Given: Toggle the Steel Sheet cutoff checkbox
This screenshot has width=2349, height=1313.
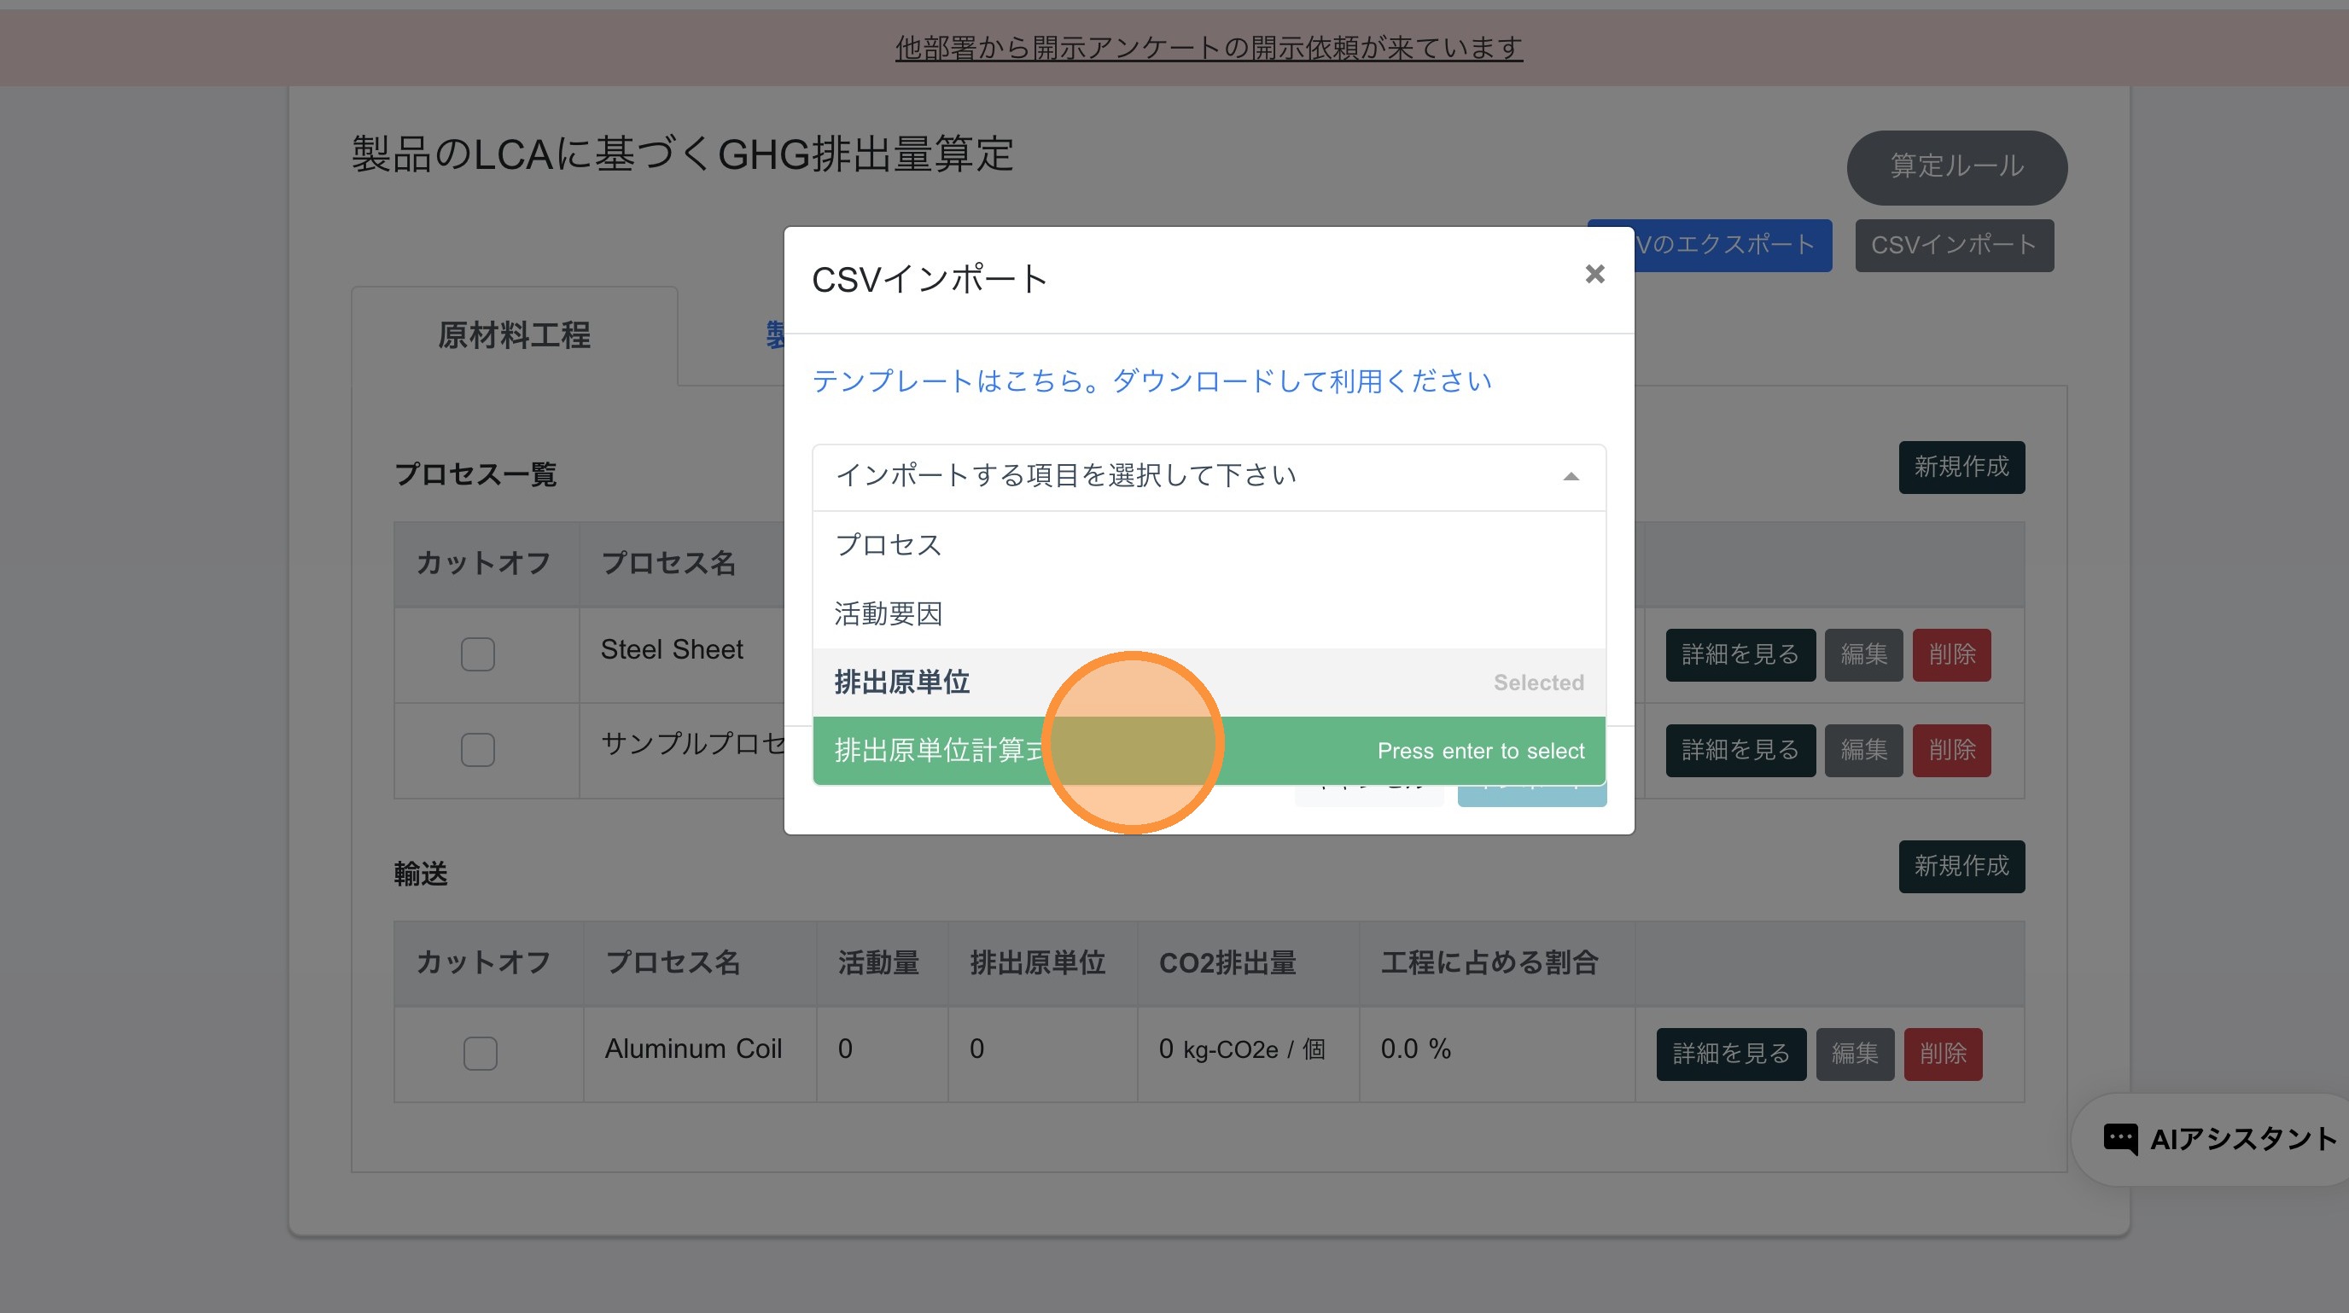Looking at the screenshot, I should [x=477, y=654].
